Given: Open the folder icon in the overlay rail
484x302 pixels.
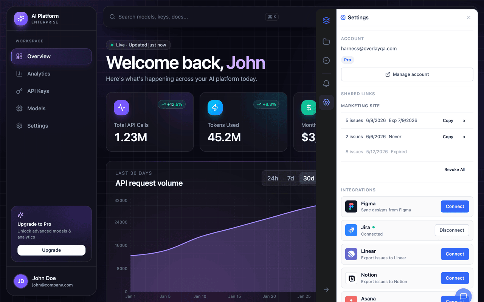Looking at the screenshot, I should point(326,42).
